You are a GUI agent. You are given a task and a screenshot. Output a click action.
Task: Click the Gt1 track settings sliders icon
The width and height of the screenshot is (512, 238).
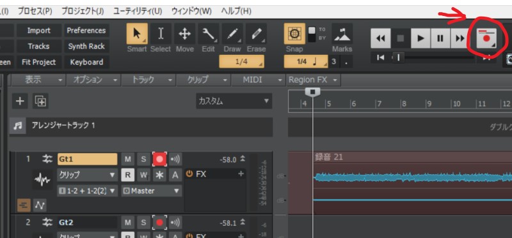pos(47,159)
